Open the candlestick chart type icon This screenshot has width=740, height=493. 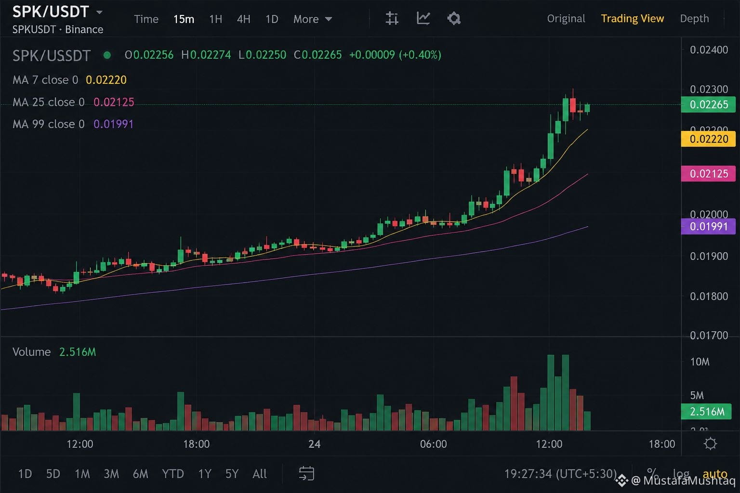click(x=392, y=19)
